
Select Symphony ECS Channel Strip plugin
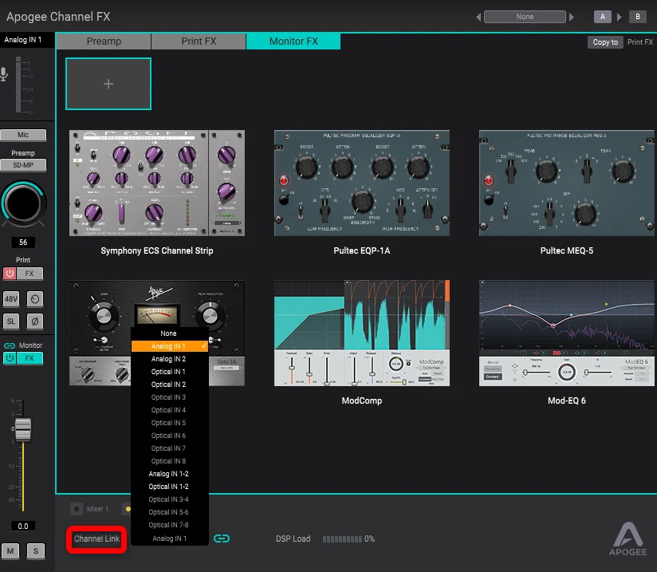[157, 183]
